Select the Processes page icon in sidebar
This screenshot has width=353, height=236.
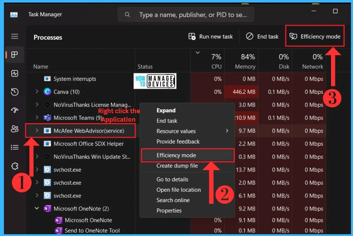tap(15, 54)
